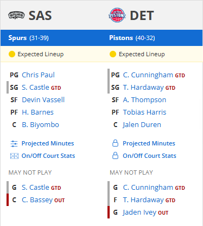The height and width of the screenshot is (226, 203).
Task: Click the Spurs on/off court icon
Action: [14, 156]
